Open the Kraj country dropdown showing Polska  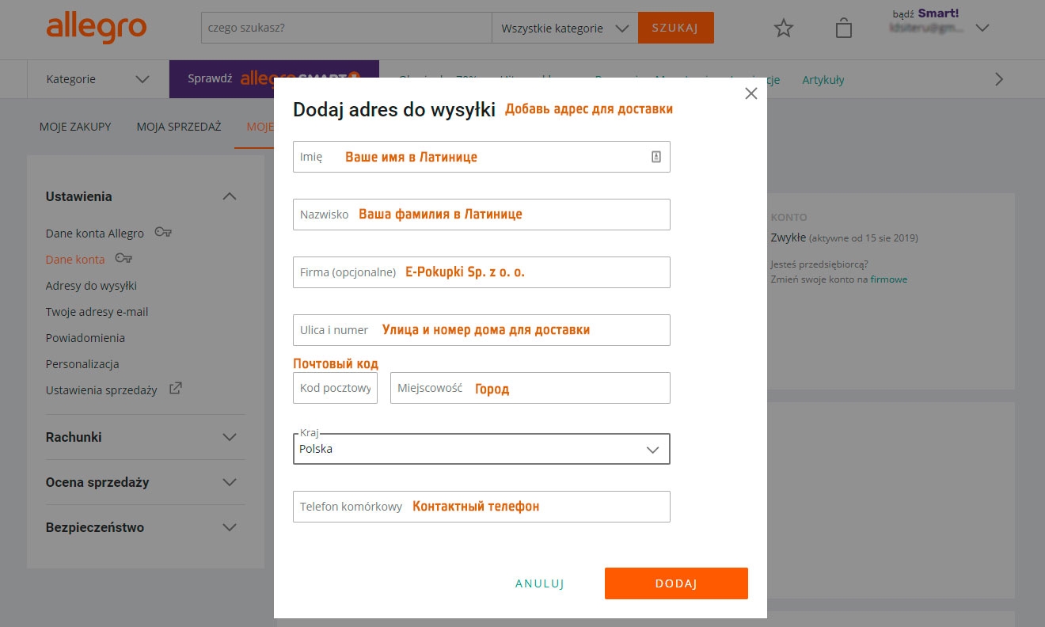(652, 449)
